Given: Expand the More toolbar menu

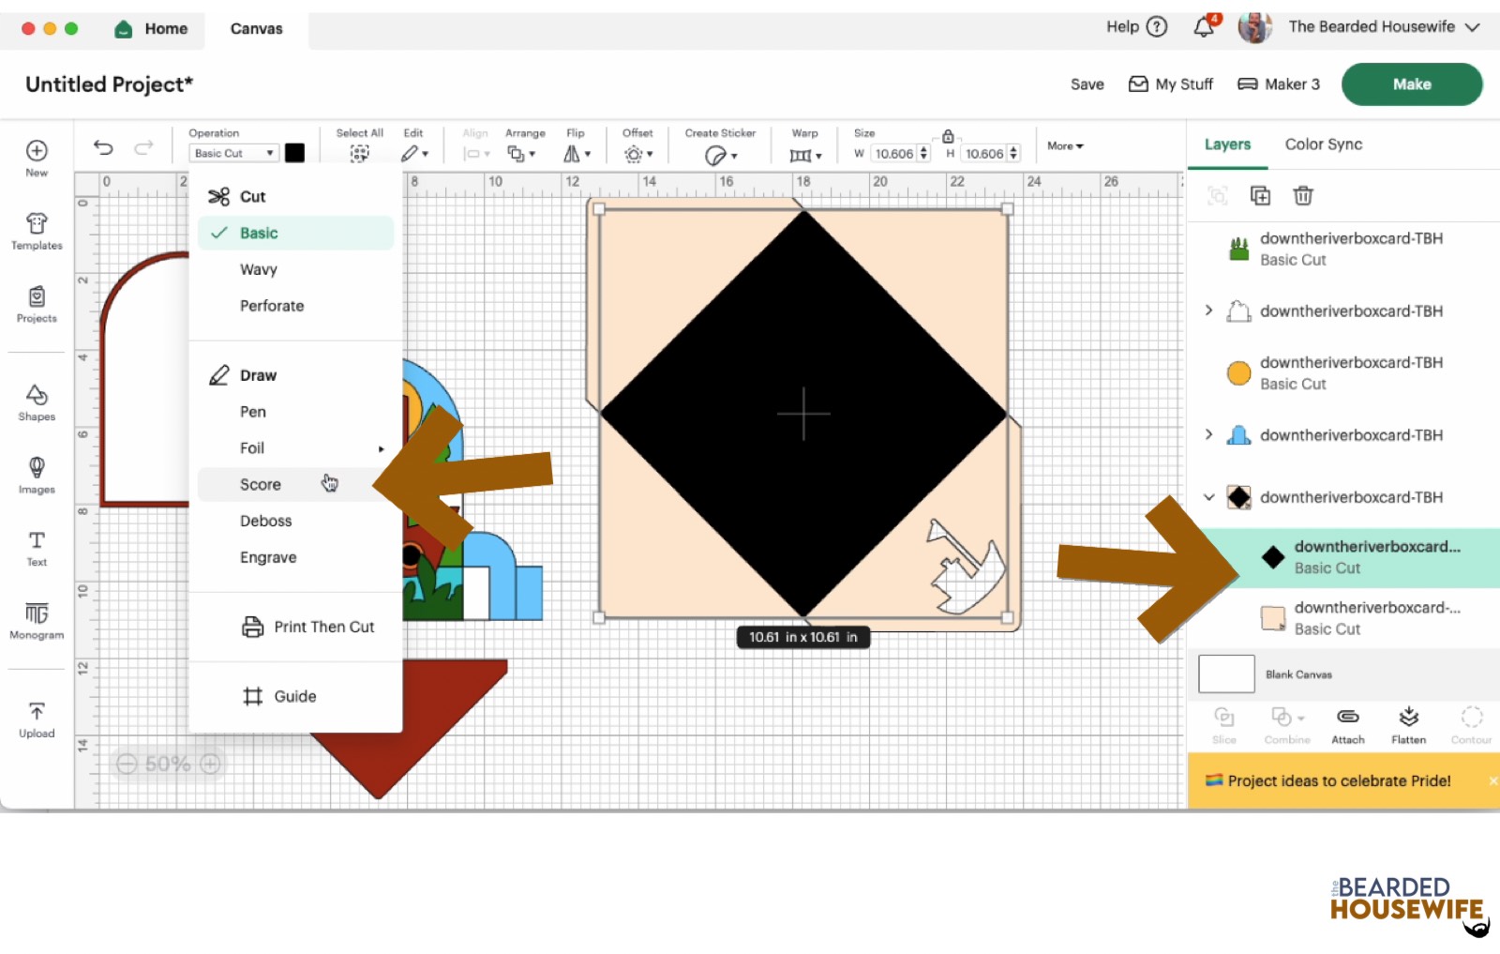Looking at the screenshot, I should tap(1065, 145).
